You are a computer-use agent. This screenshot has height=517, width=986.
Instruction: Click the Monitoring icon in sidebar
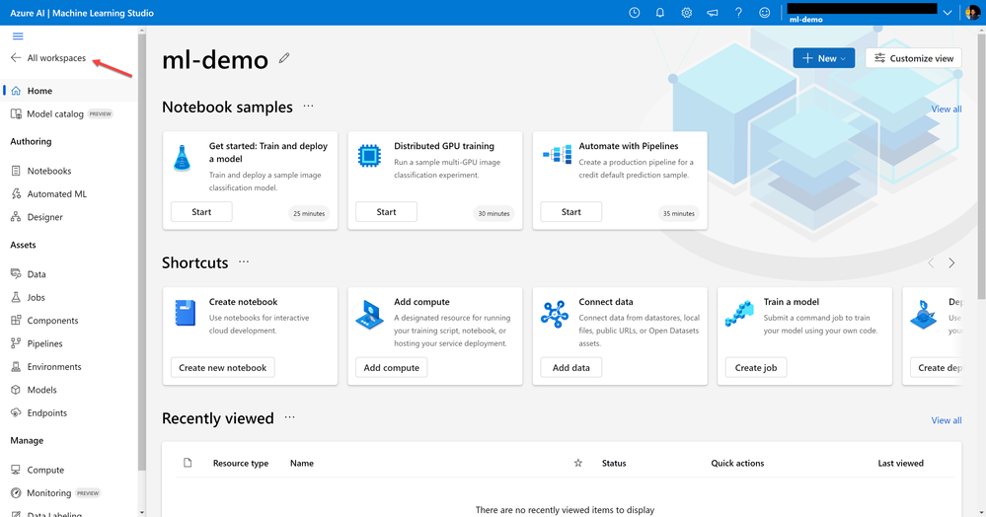[x=16, y=493]
